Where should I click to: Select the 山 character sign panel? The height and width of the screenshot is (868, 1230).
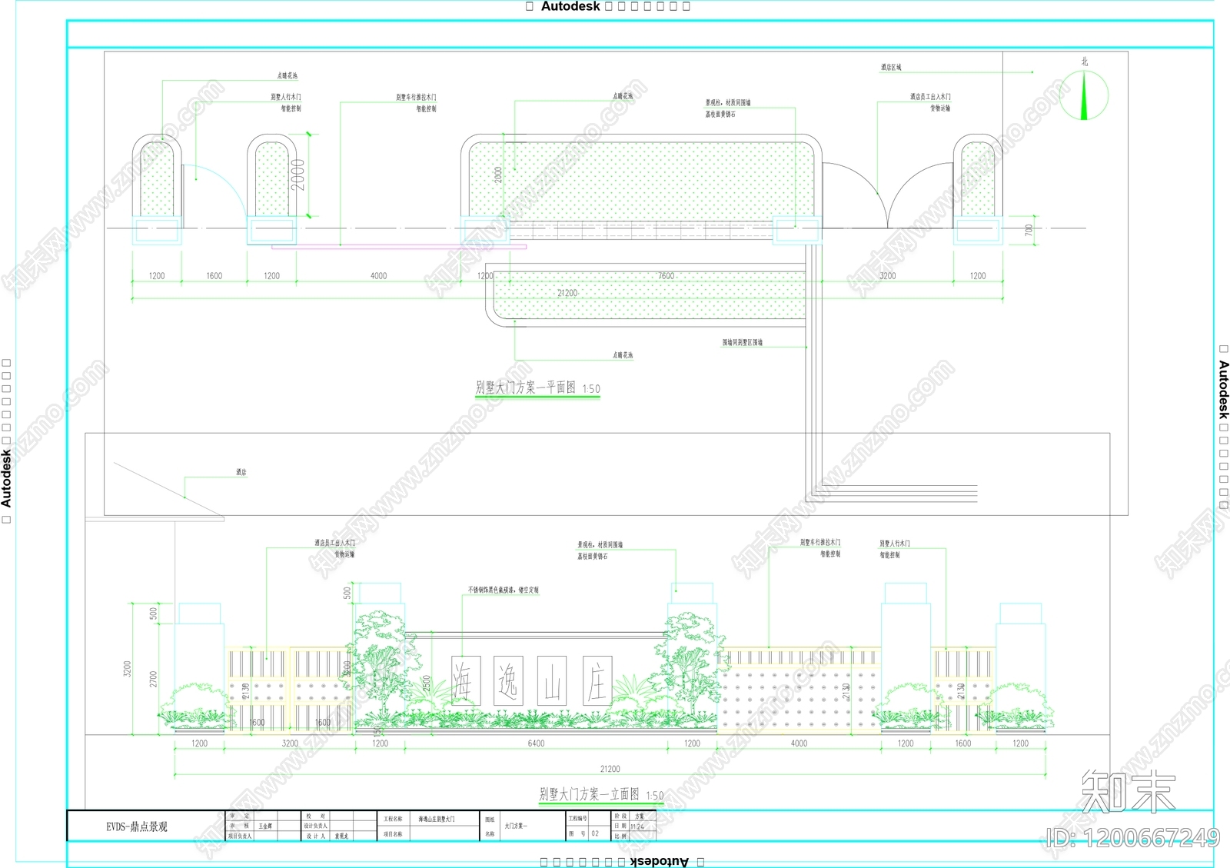(552, 680)
